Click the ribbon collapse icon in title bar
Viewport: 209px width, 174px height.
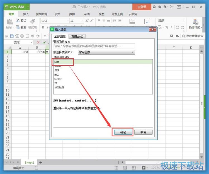(179, 7)
